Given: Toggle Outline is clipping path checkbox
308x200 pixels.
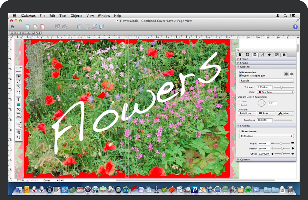Looking at the screenshot, I should click(241, 76).
